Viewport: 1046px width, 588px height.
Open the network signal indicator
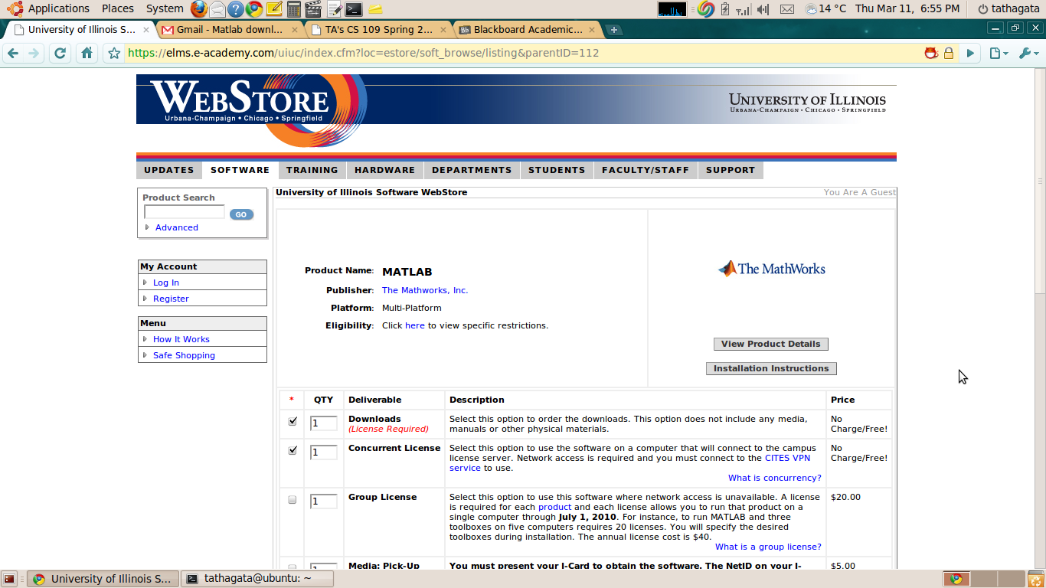pos(744,9)
